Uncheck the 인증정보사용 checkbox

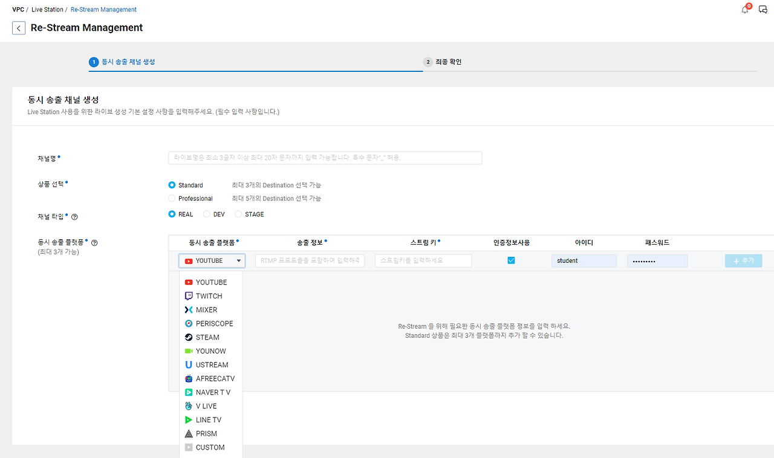click(511, 260)
